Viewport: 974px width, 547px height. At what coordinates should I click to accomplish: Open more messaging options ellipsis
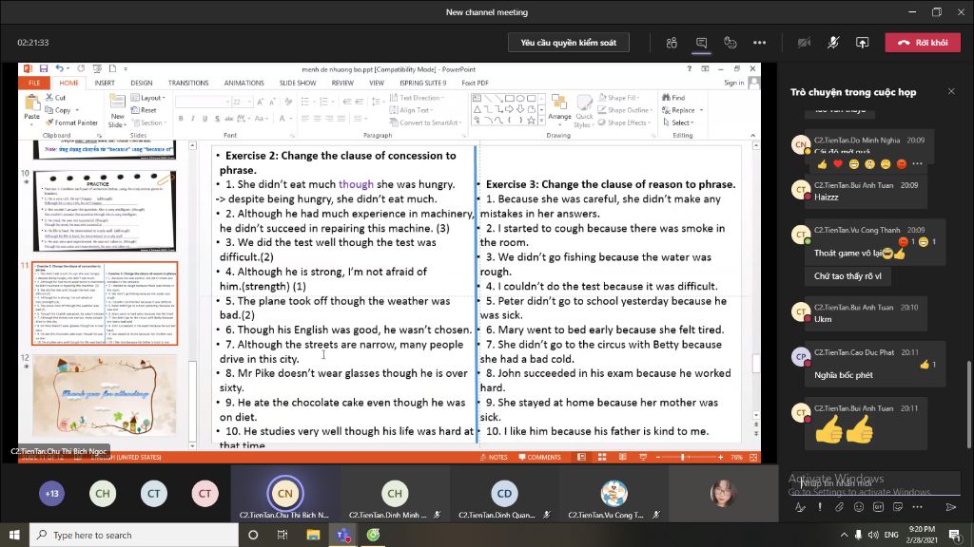click(x=918, y=507)
